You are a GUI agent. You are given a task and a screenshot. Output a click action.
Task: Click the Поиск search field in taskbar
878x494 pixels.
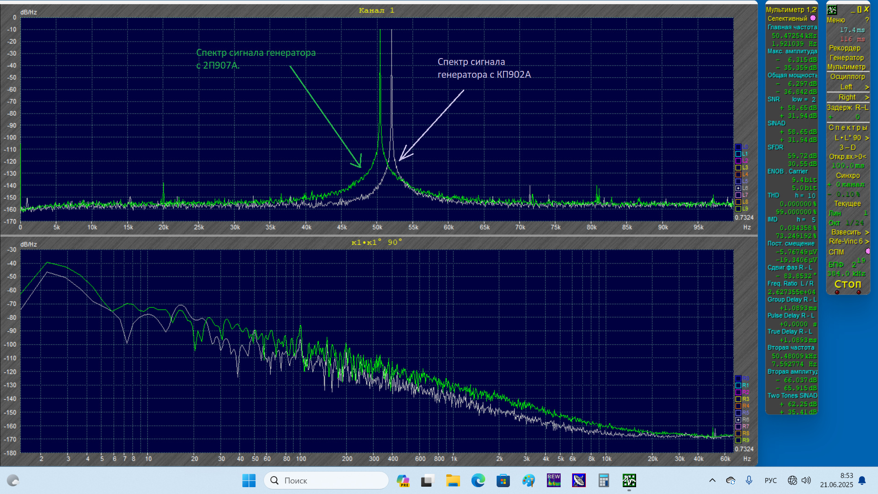click(x=326, y=480)
